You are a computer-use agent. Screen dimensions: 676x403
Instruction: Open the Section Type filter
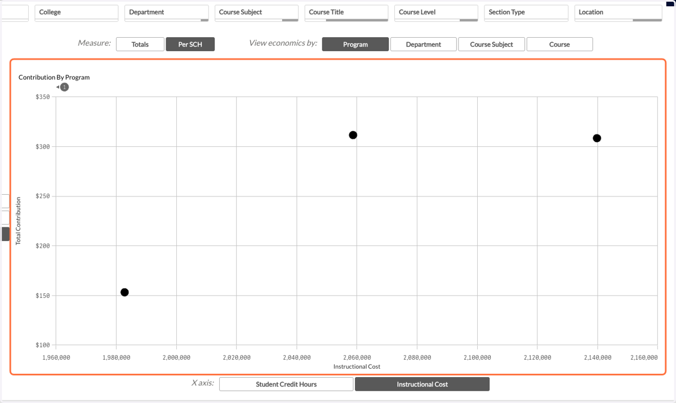527,13
